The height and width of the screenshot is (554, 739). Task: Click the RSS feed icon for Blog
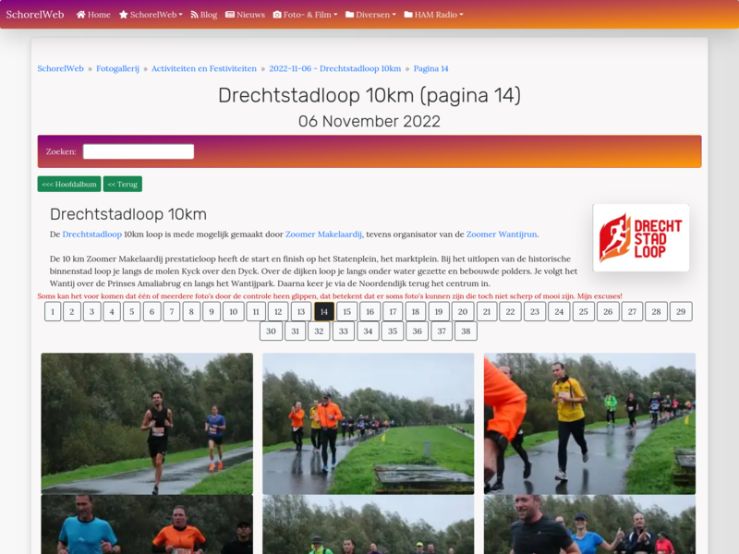click(x=194, y=15)
